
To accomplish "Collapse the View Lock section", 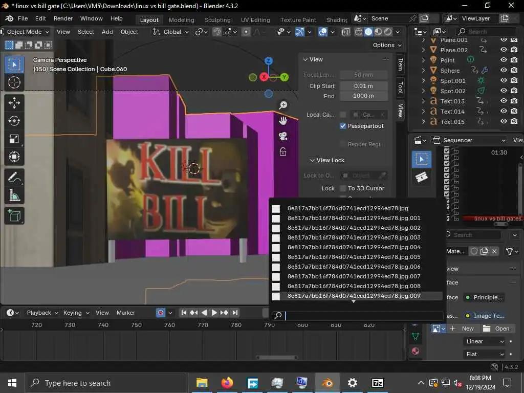I will coord(312,160).
